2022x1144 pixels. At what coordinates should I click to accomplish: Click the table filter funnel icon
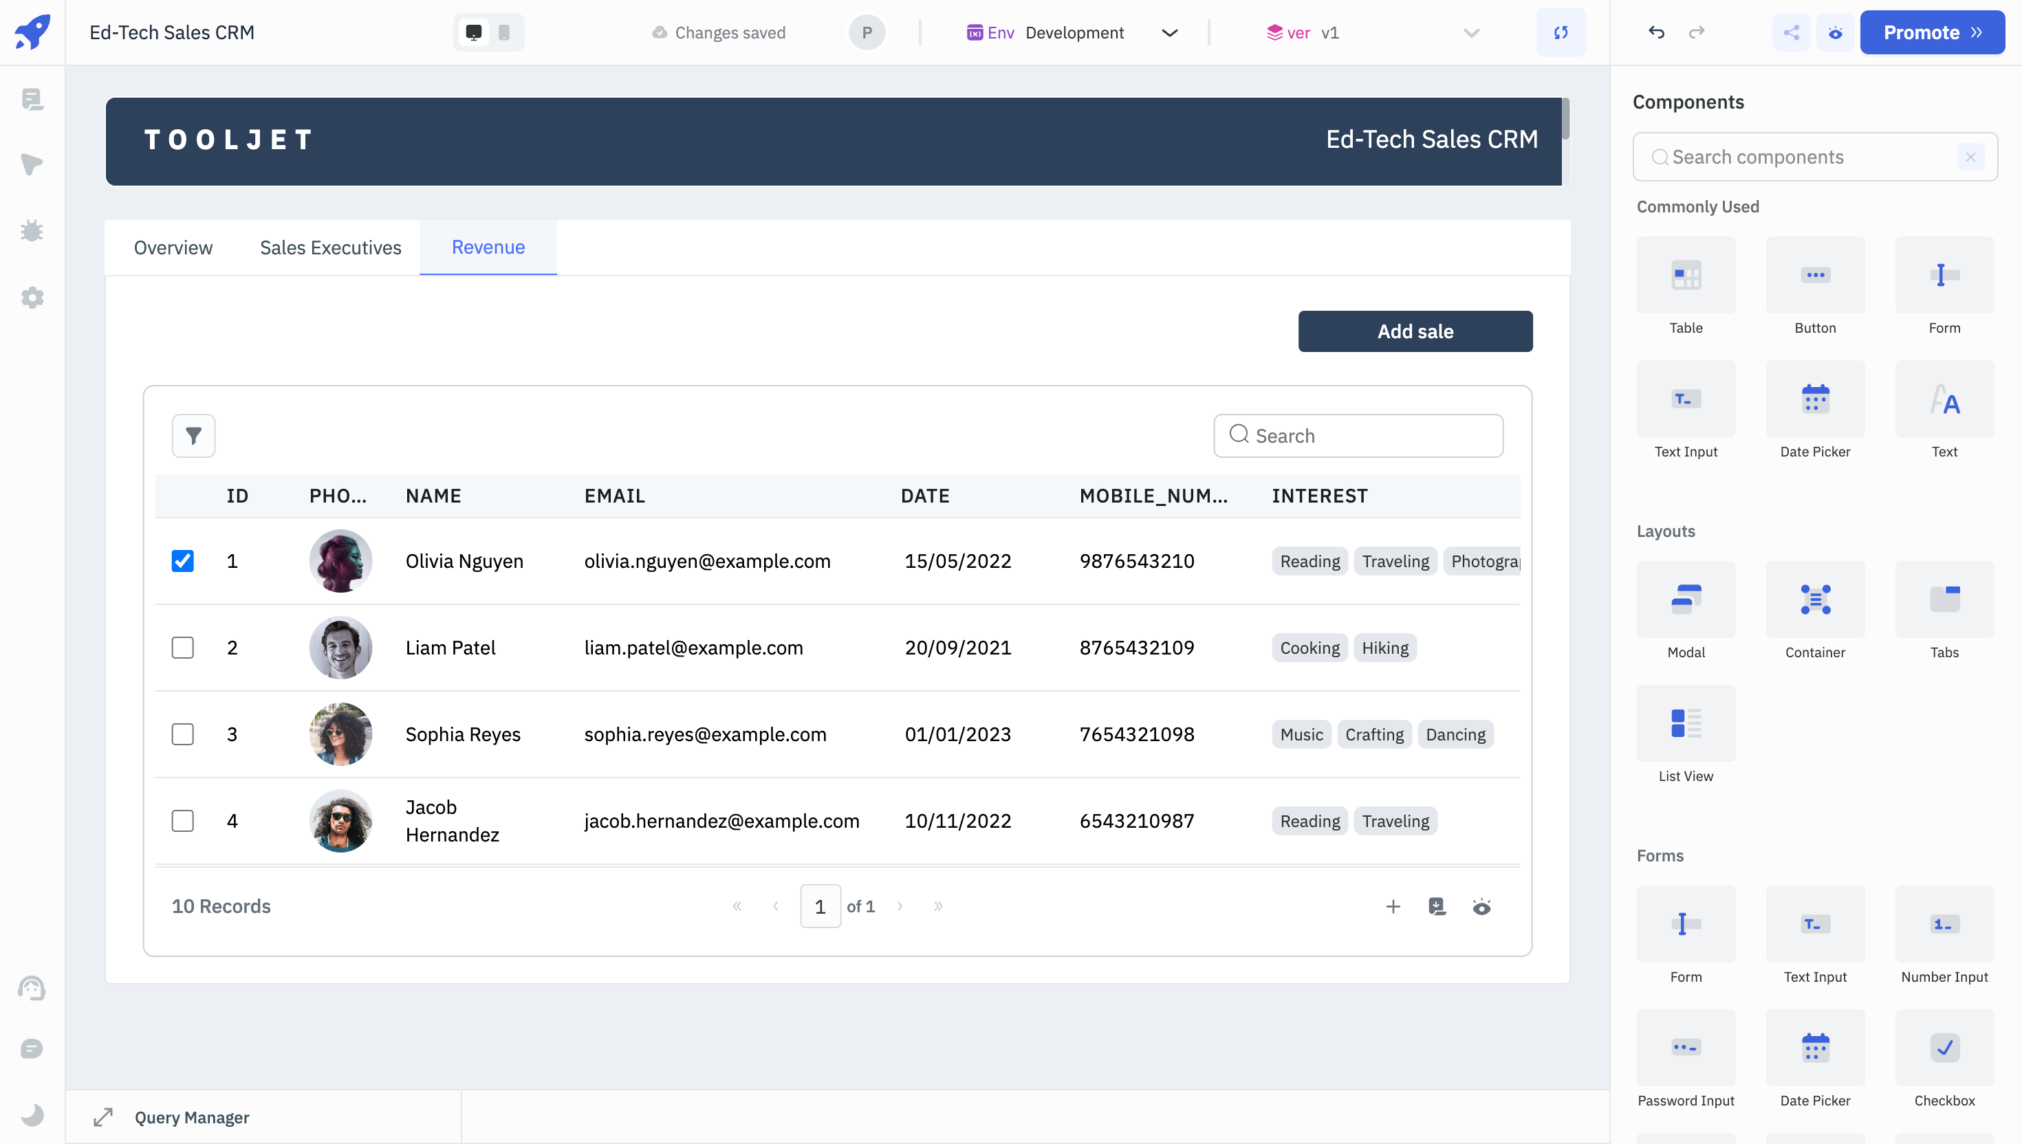[193, 435]
